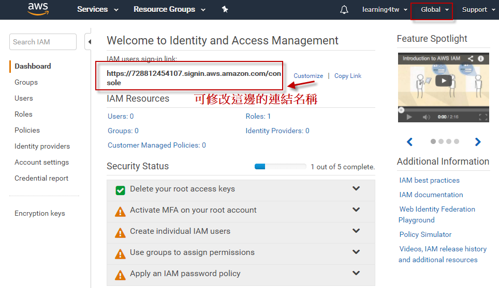Open the notifications bell icon
499x288 pixels.
tap(344, 9)
